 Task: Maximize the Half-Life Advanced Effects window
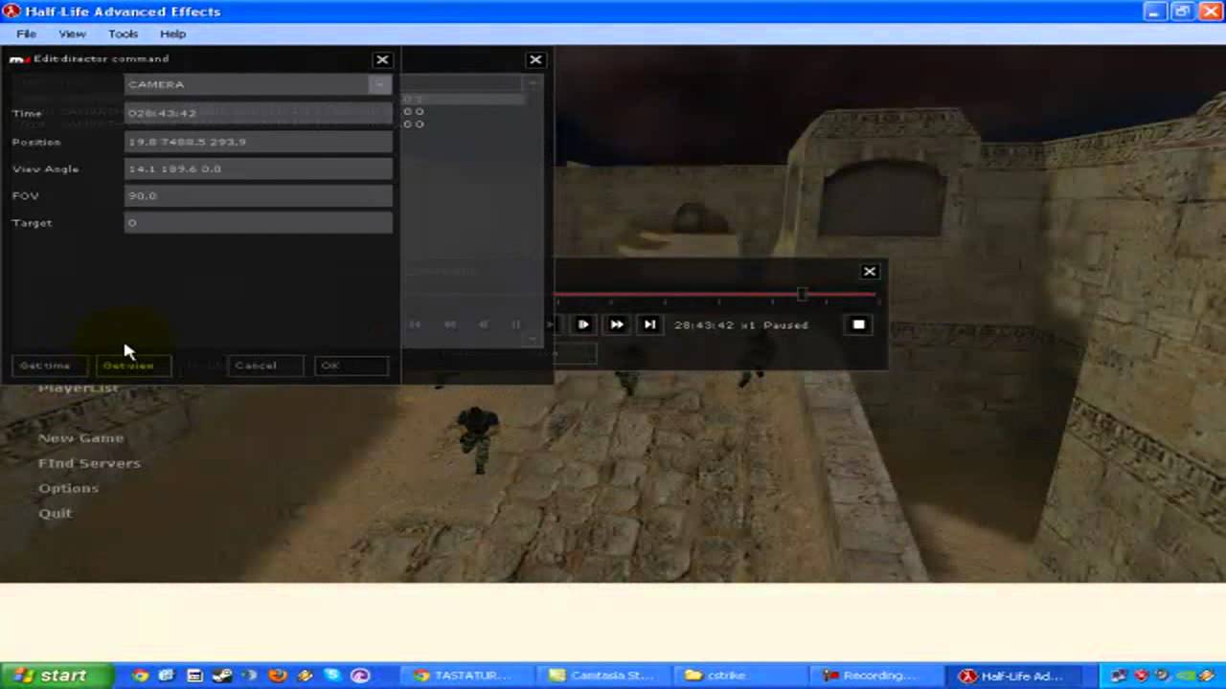[1182, 11]
